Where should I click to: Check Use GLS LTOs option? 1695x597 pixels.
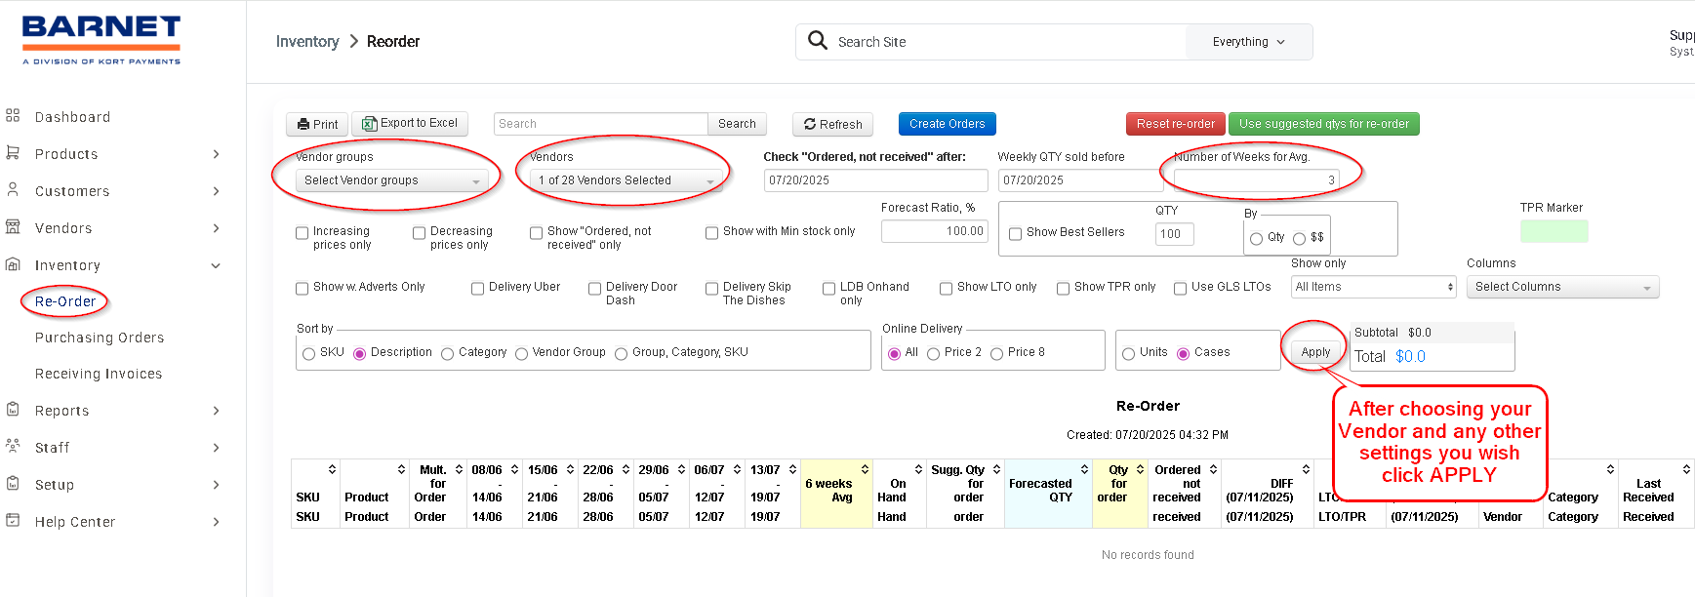click(1181, 288)
